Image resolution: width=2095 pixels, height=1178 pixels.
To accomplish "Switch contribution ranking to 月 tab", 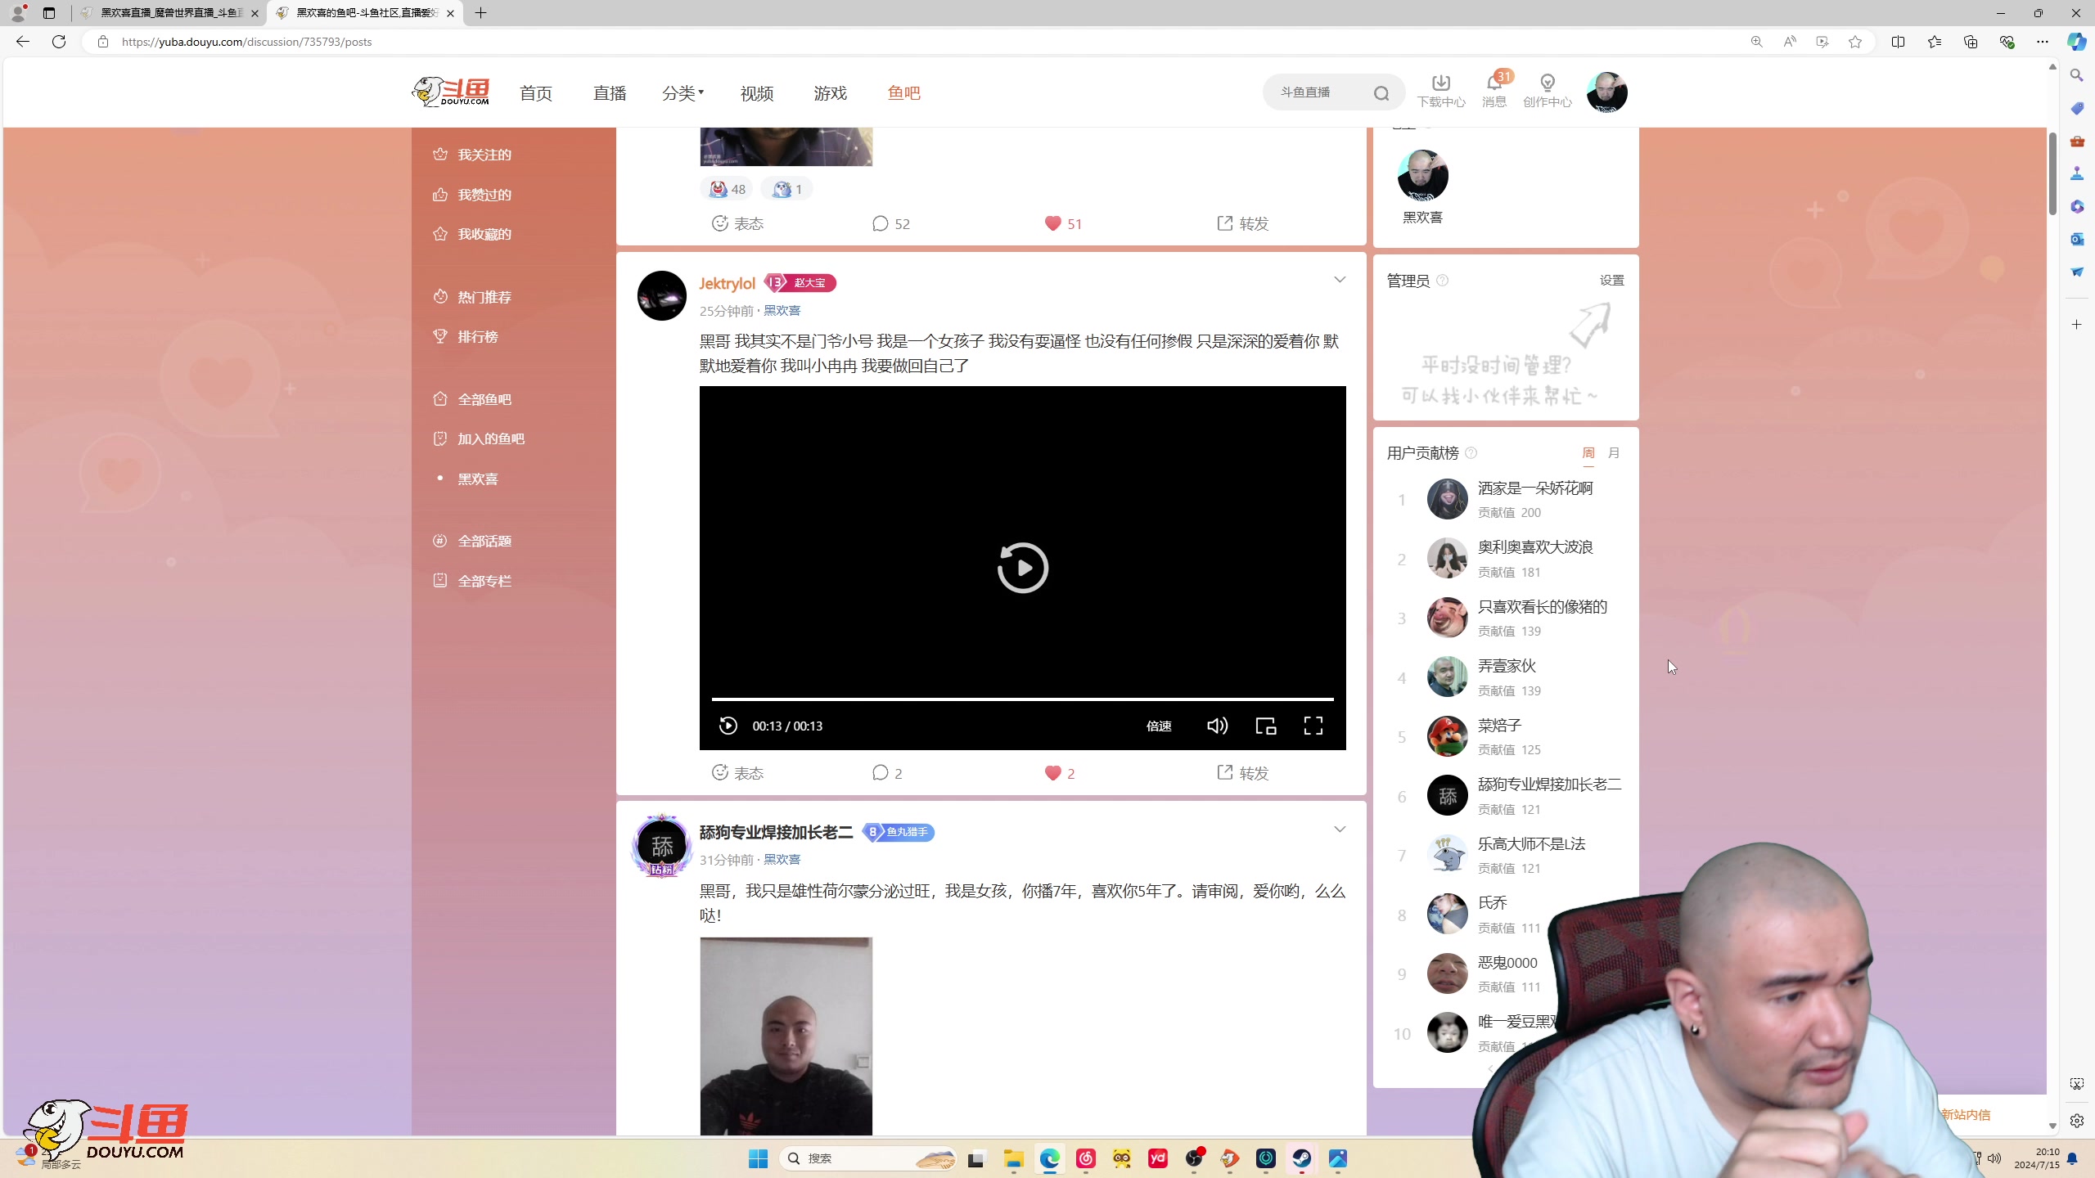I will [x=1613, y=453].
